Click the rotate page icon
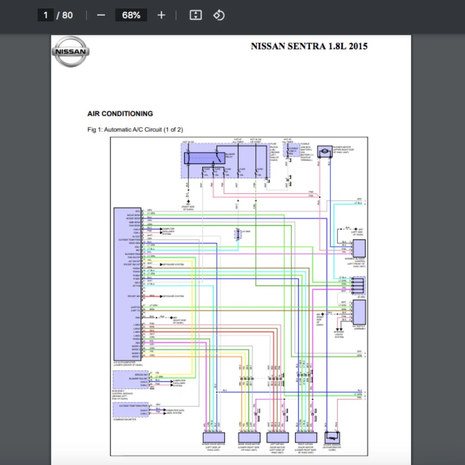This screenshot has height=465, width=465. pos(219,15)
